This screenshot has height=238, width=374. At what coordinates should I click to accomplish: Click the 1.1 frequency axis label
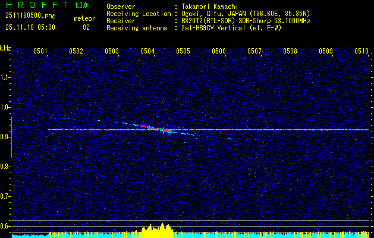point(5,77)
